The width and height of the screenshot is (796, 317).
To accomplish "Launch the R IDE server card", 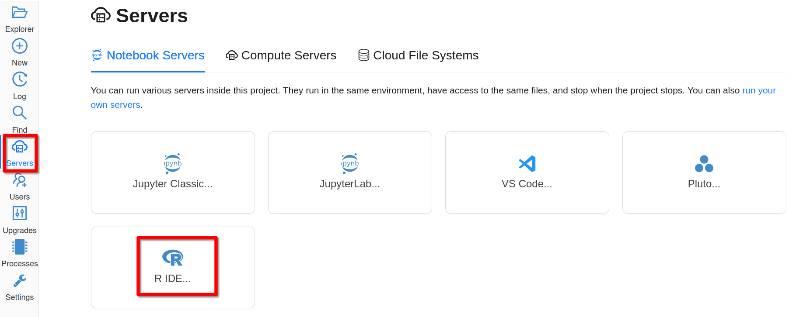I will click(173, 267).
